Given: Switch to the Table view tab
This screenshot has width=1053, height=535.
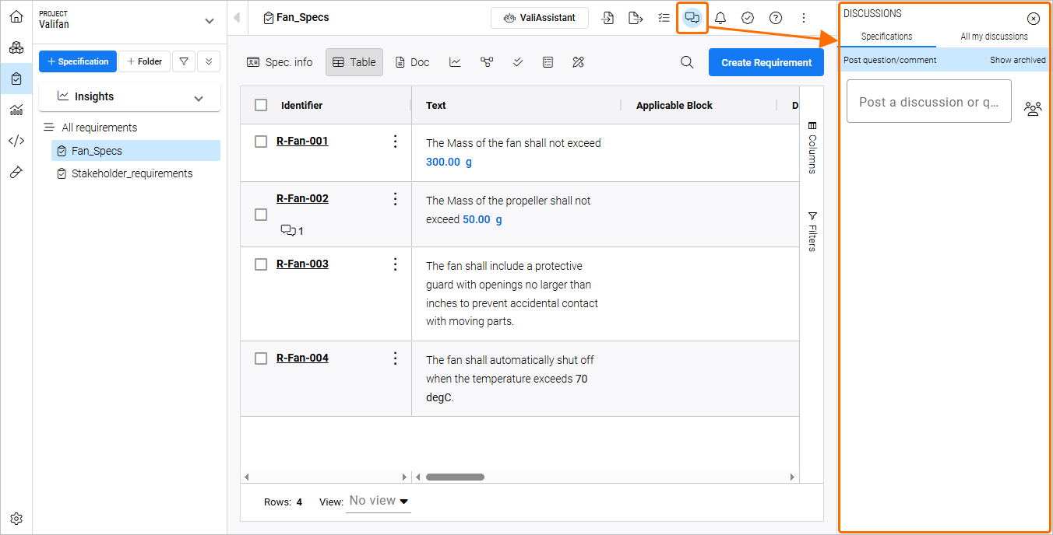Looking at the screenshot, I should [x=354, y=62].
